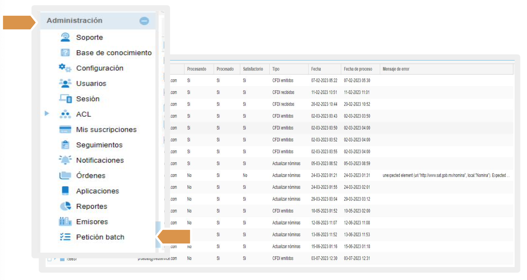
Task: Expand the ACL submenu arrow
Action: (47, 113)
